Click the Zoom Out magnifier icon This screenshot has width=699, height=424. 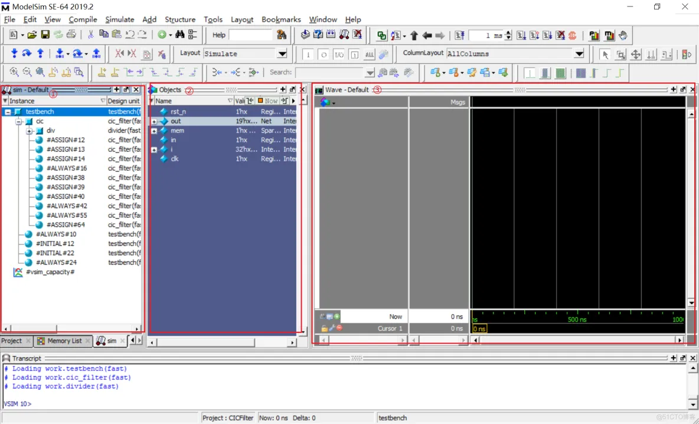point(27,72)
